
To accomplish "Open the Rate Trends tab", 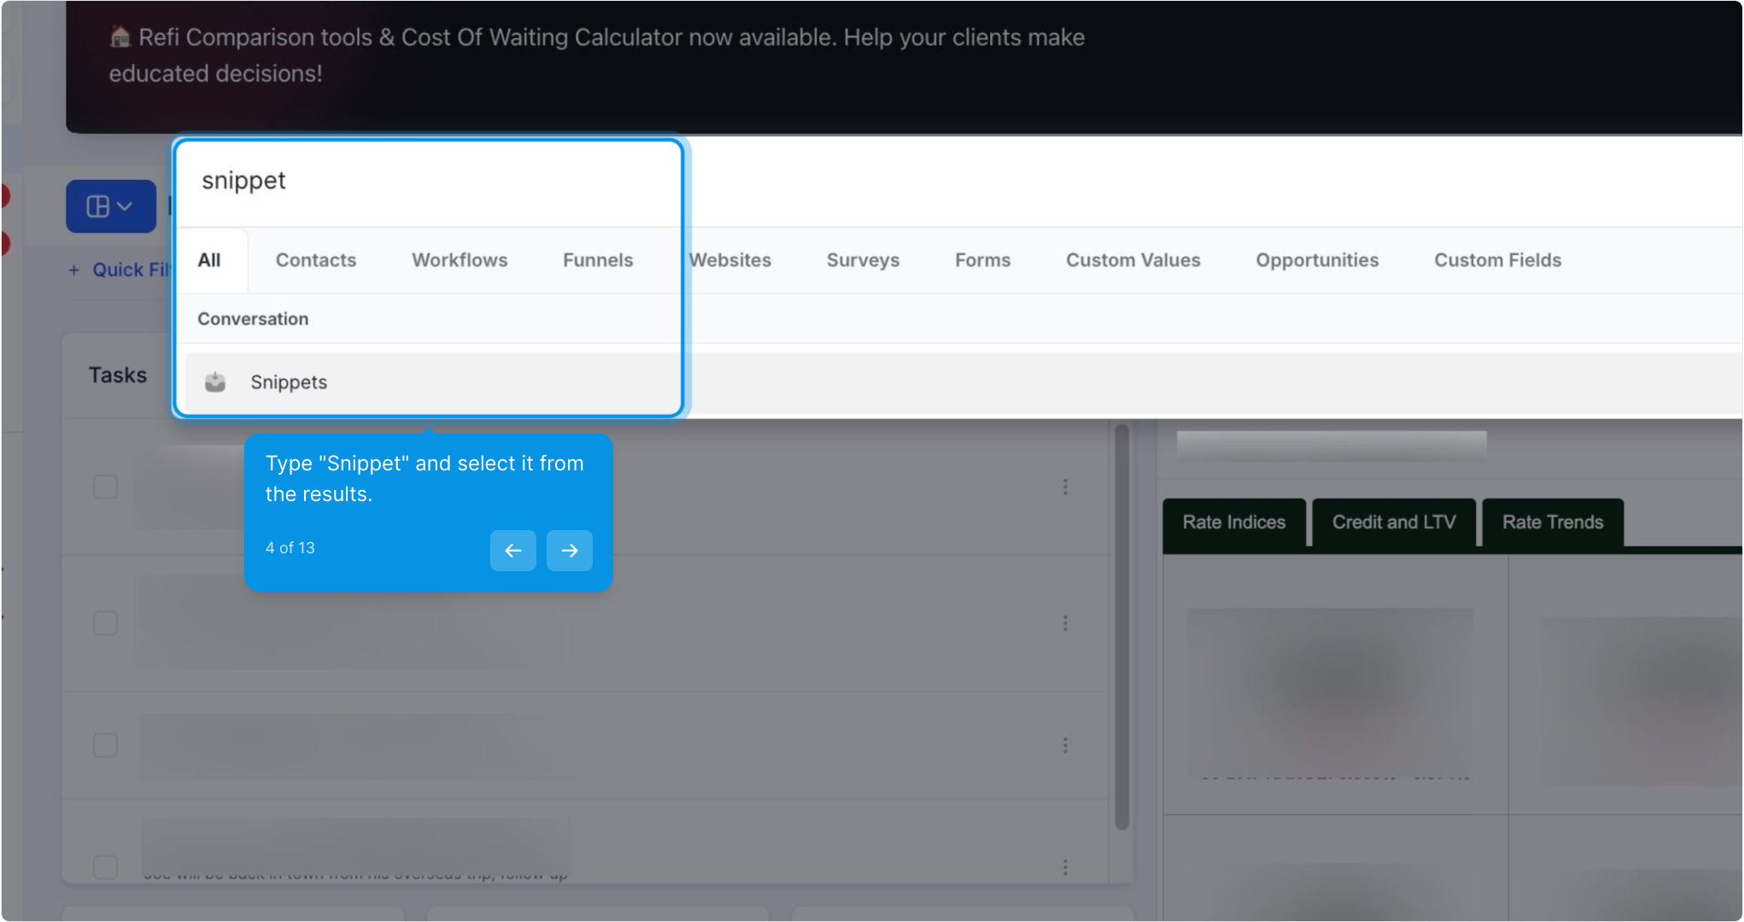I will pos(1552,522).
